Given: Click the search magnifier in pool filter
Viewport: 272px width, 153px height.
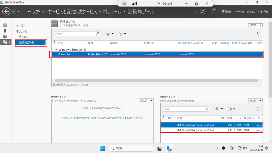Looking at the screenshot, I should (x=98, y=34).
